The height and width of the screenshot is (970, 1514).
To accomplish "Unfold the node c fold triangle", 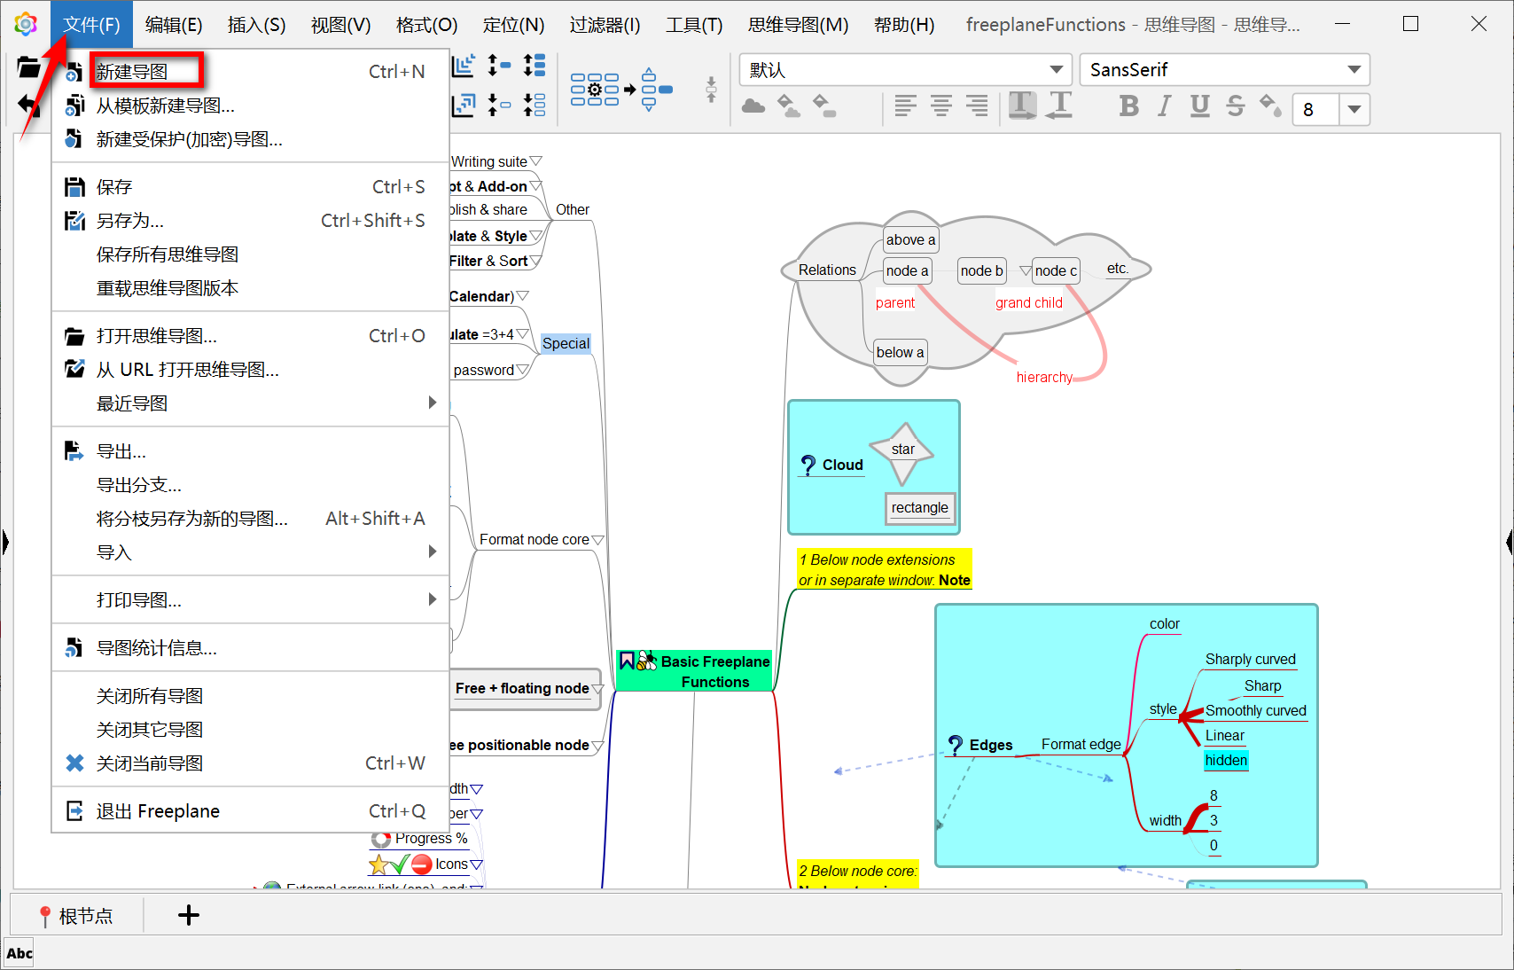I will (x=1026, y=270).
